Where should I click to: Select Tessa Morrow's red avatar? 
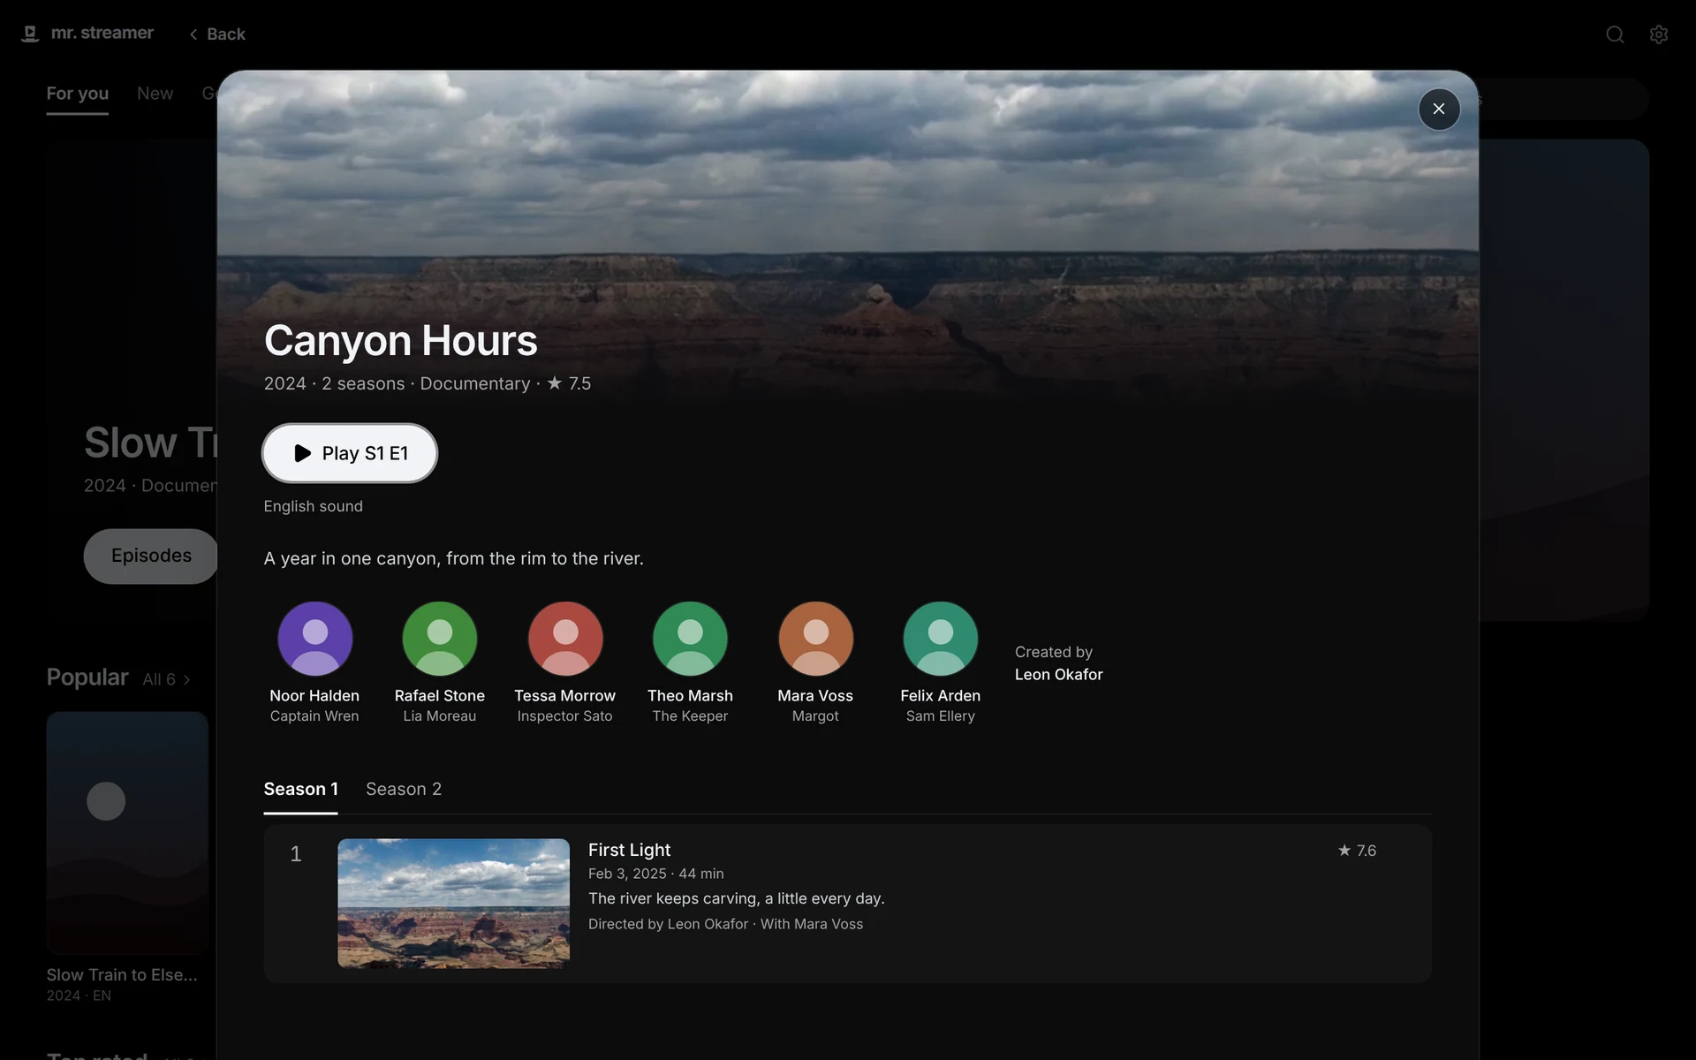[x=565, y=639]
